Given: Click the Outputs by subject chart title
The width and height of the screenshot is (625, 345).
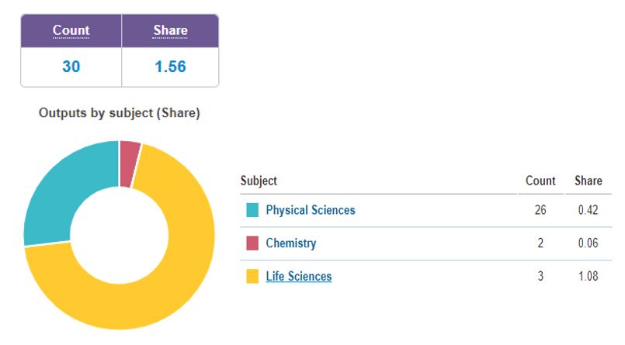Looking at the screenshot, I should pos(120,113).
